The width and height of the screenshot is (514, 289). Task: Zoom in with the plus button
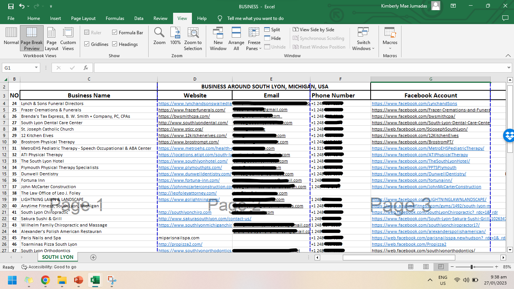[x=496, y=267]
